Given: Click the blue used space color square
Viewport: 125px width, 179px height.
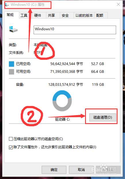Looking at the screenshot, I should pyautogui.click(x=11, y=64).
